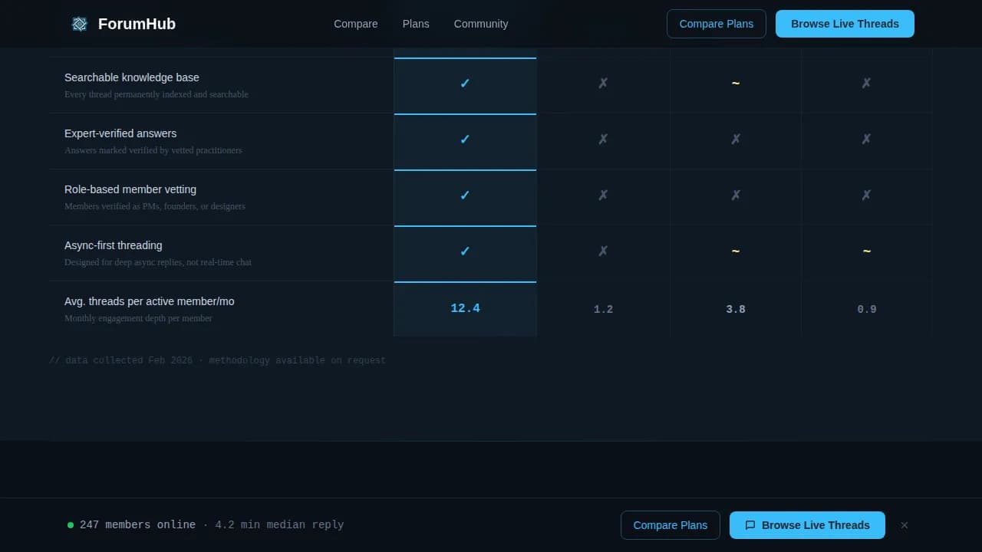The height and width of the screenshot is (552, 982).
Task: Click the highlighted 12.4 threads value
Action: click(465, 308)
